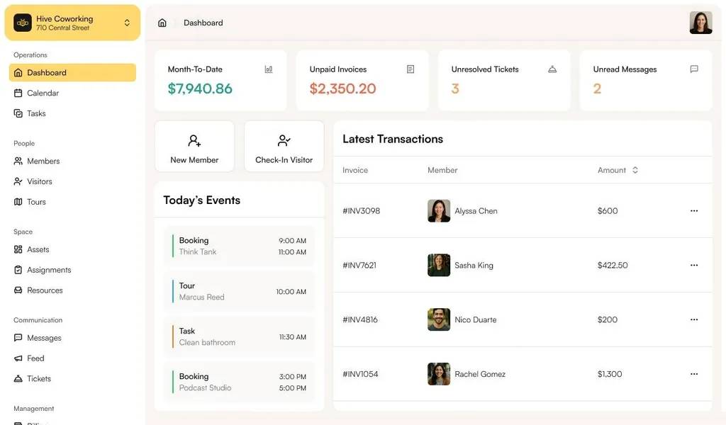Open the Feed page
The height and width of the screenshot is (425, 726).
point(35,358)
